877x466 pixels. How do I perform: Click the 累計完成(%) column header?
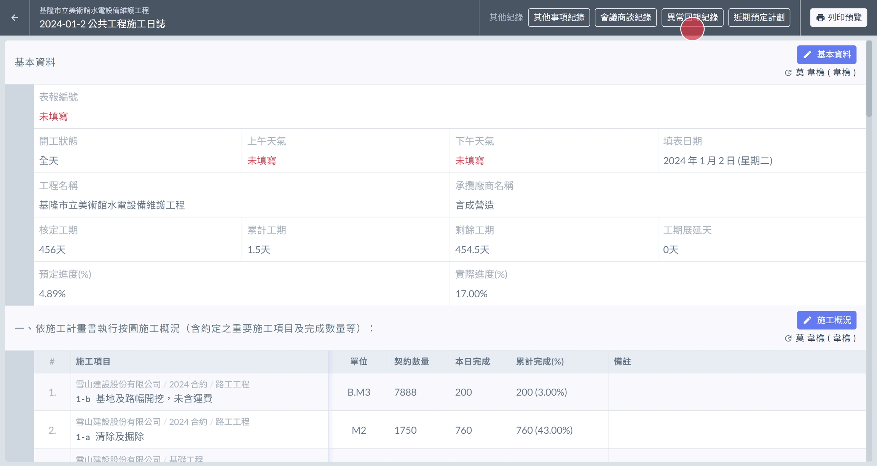539,362
